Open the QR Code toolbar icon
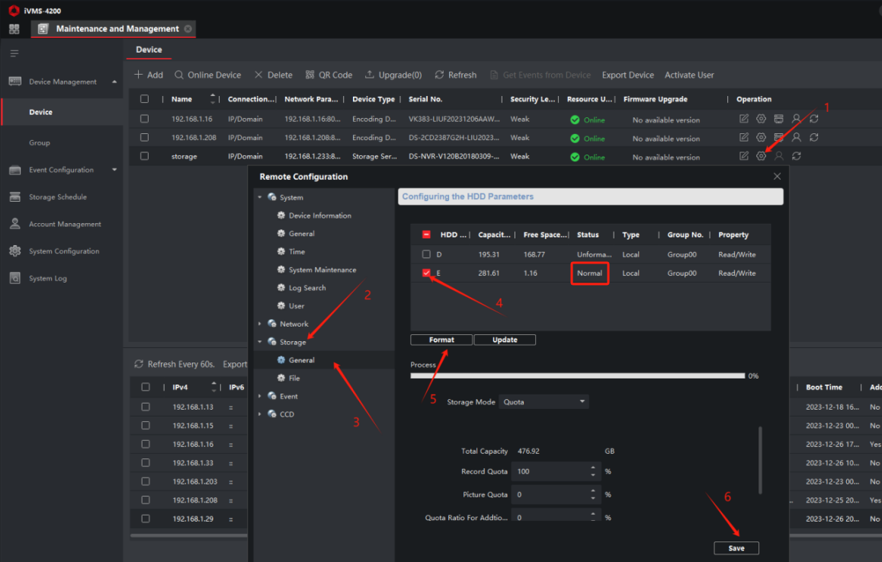The width and height of the screenshot is (882, 562). click(310, 75)
